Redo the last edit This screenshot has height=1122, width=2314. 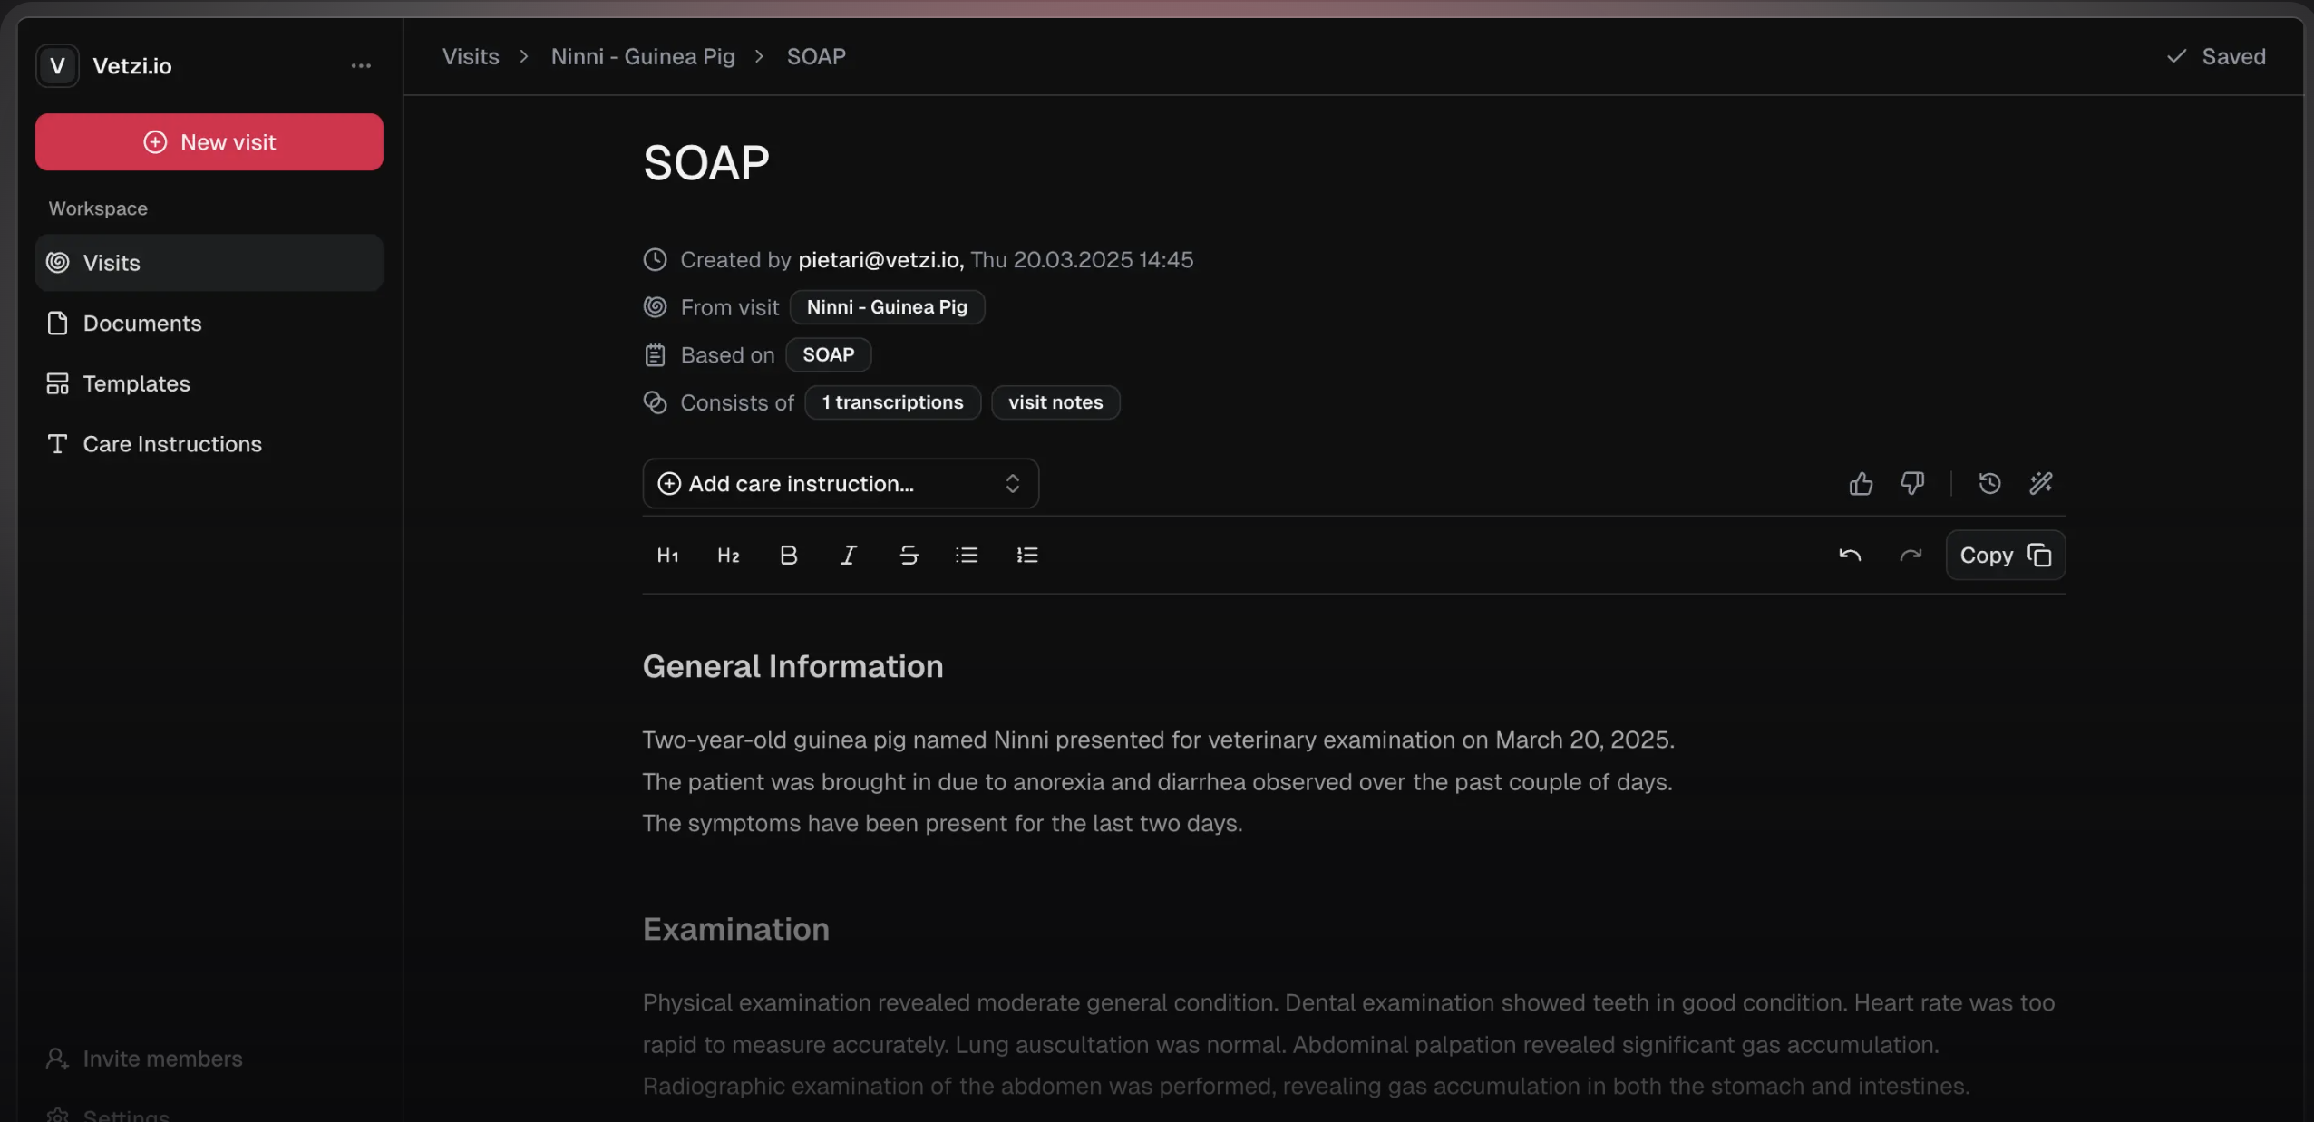click(1911, 555)
